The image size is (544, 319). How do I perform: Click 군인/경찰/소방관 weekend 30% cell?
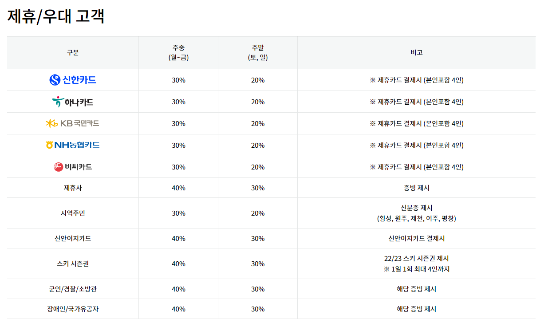(x=258, y=289)
